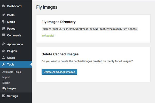Screen dimensions: 155x103
Task: Open the Export submenu item
Action: coord(6,83)
